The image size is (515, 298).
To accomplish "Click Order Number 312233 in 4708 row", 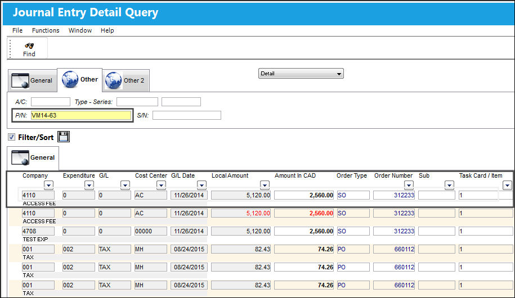I will 394,232.
